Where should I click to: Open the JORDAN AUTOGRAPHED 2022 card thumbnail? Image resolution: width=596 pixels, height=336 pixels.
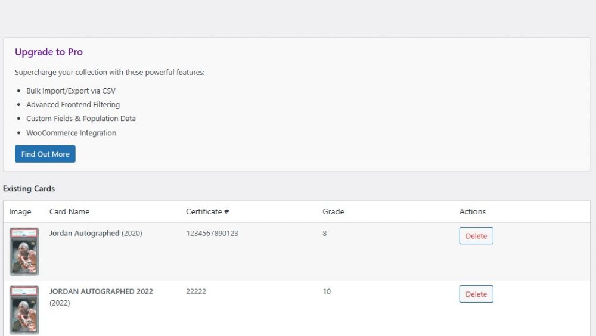click(24, 309)
